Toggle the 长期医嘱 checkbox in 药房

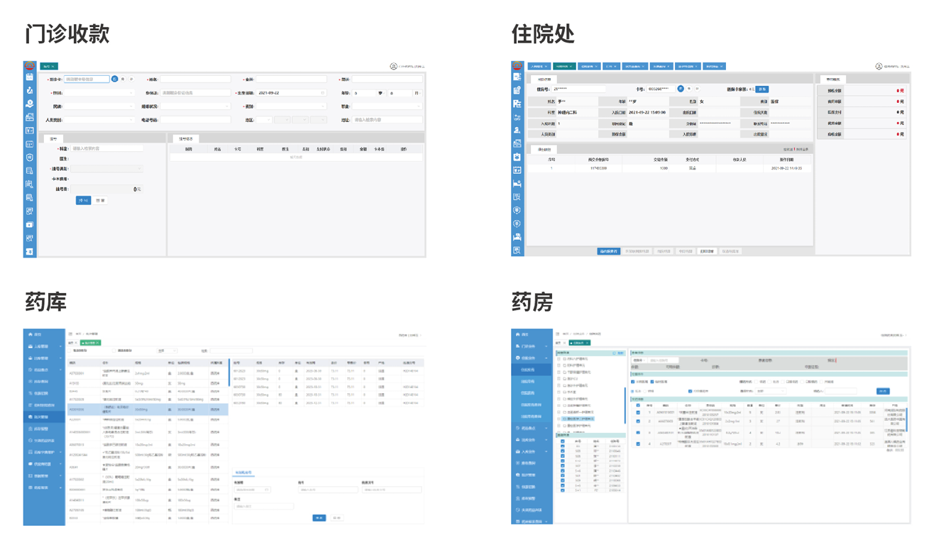pos(633,382)
